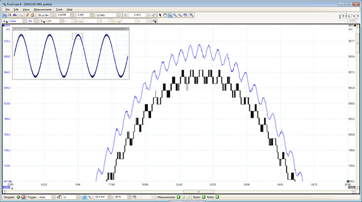Click the zoom-out magnifier icon
This screenshot has height=202, width=362.
click(180, 15)
